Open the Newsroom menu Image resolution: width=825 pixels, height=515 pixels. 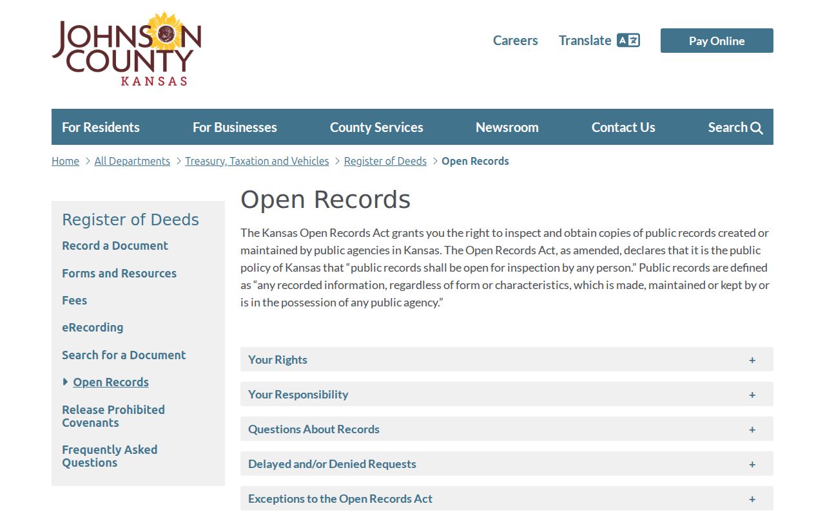click(x=507, y=127)
